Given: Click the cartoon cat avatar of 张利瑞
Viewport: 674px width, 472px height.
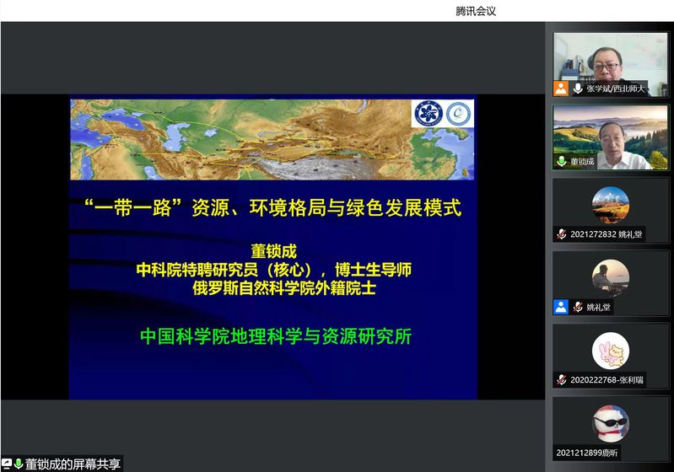Looking at the screenshot, I should pyautogui.click(x=610, y=350).
